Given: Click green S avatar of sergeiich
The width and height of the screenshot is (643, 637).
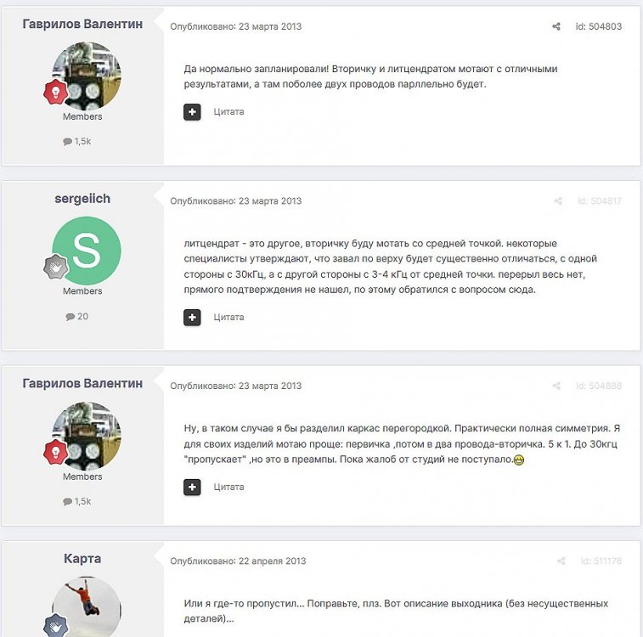Looking at the screenshot, I should click(x=87, y=251).
